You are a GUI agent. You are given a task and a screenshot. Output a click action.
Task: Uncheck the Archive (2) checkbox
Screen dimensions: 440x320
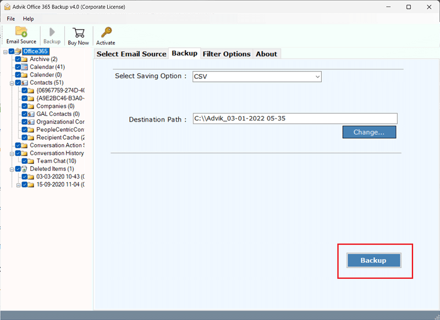coord(18,59)
